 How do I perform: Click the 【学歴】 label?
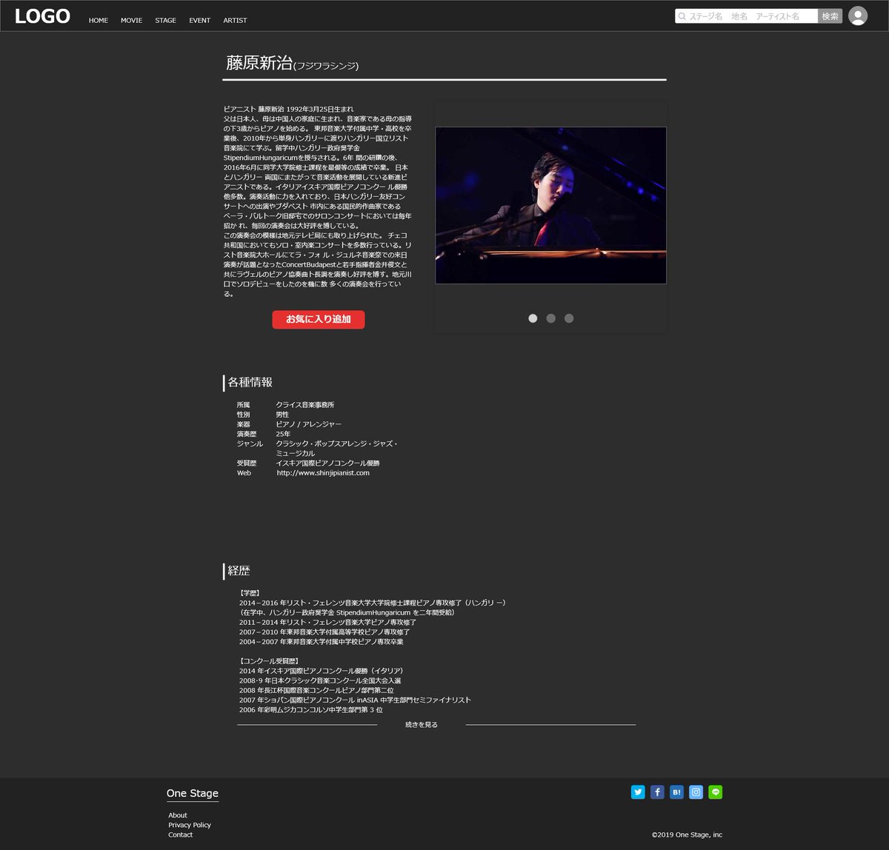point(250,593)
